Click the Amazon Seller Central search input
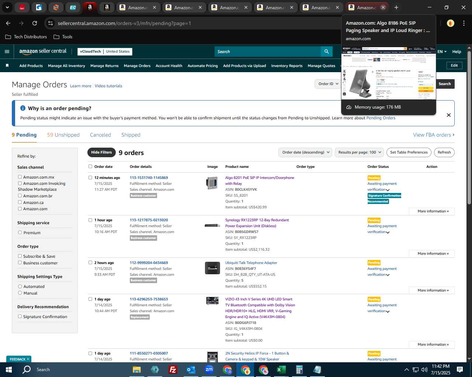Screen dimensions: 472x377 [267, 52]
